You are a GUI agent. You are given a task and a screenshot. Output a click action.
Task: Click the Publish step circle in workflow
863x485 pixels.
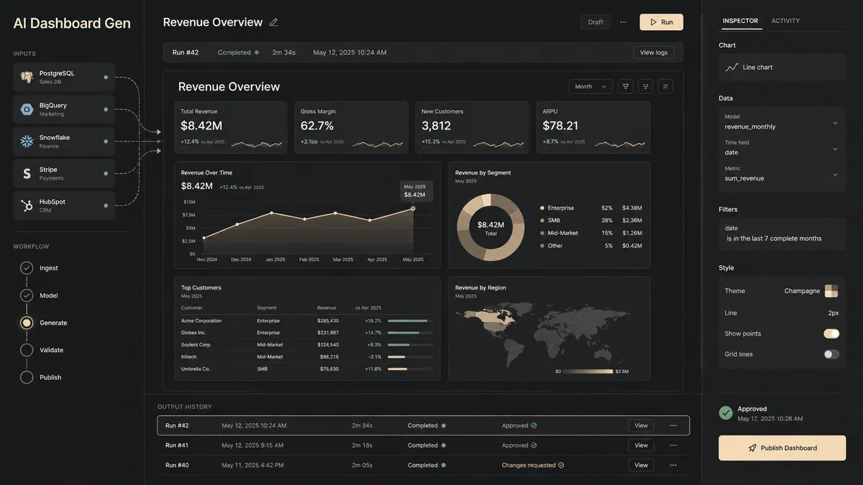pos(27,377)
